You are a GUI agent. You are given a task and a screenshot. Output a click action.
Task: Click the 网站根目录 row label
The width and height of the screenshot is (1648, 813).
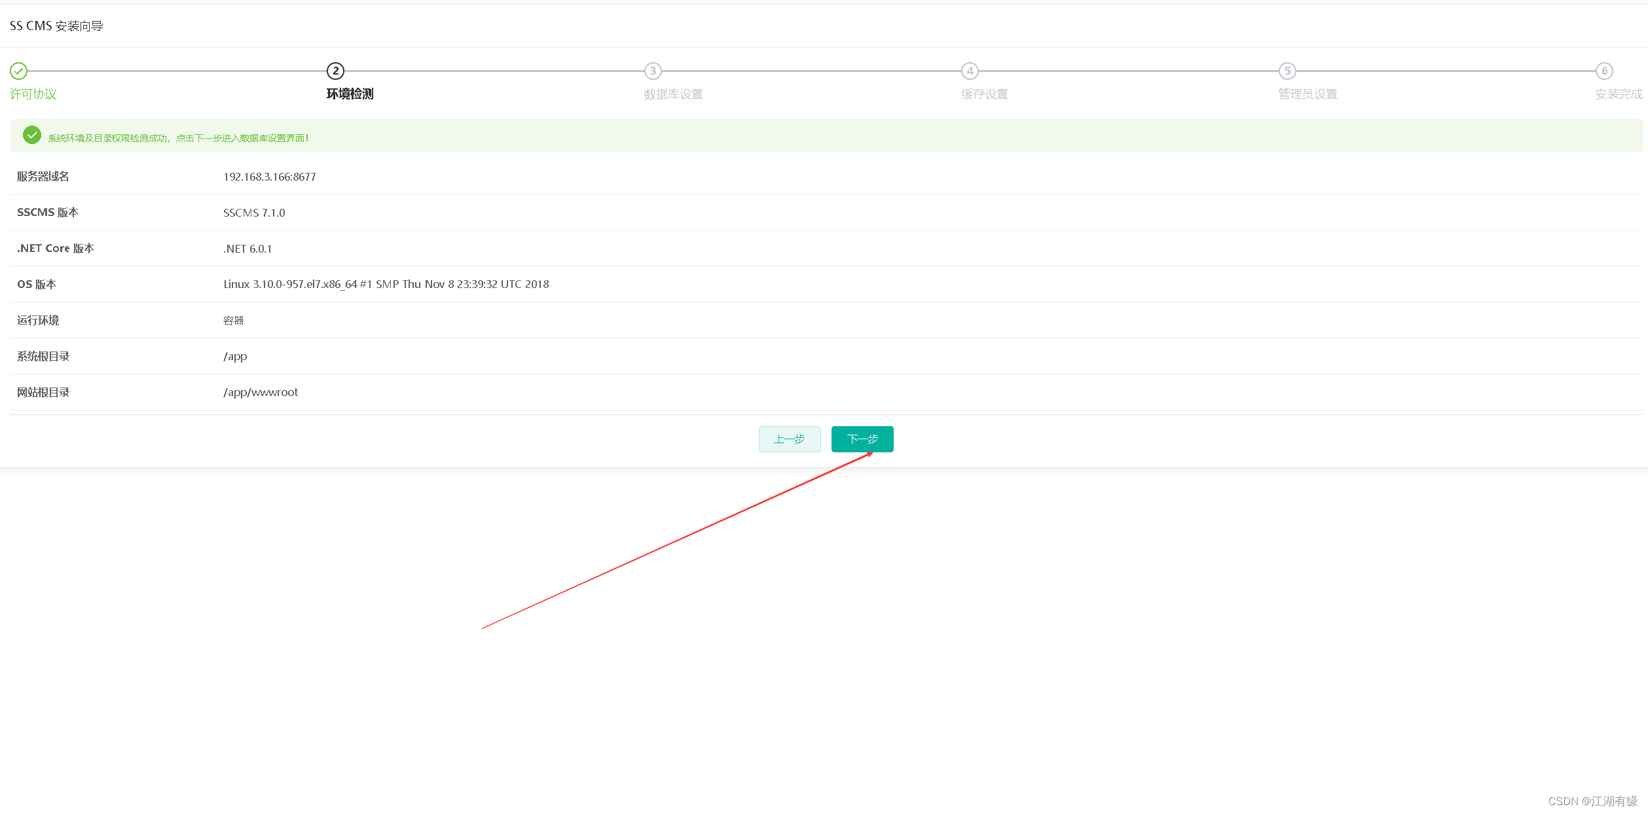(x=43, y=393)
